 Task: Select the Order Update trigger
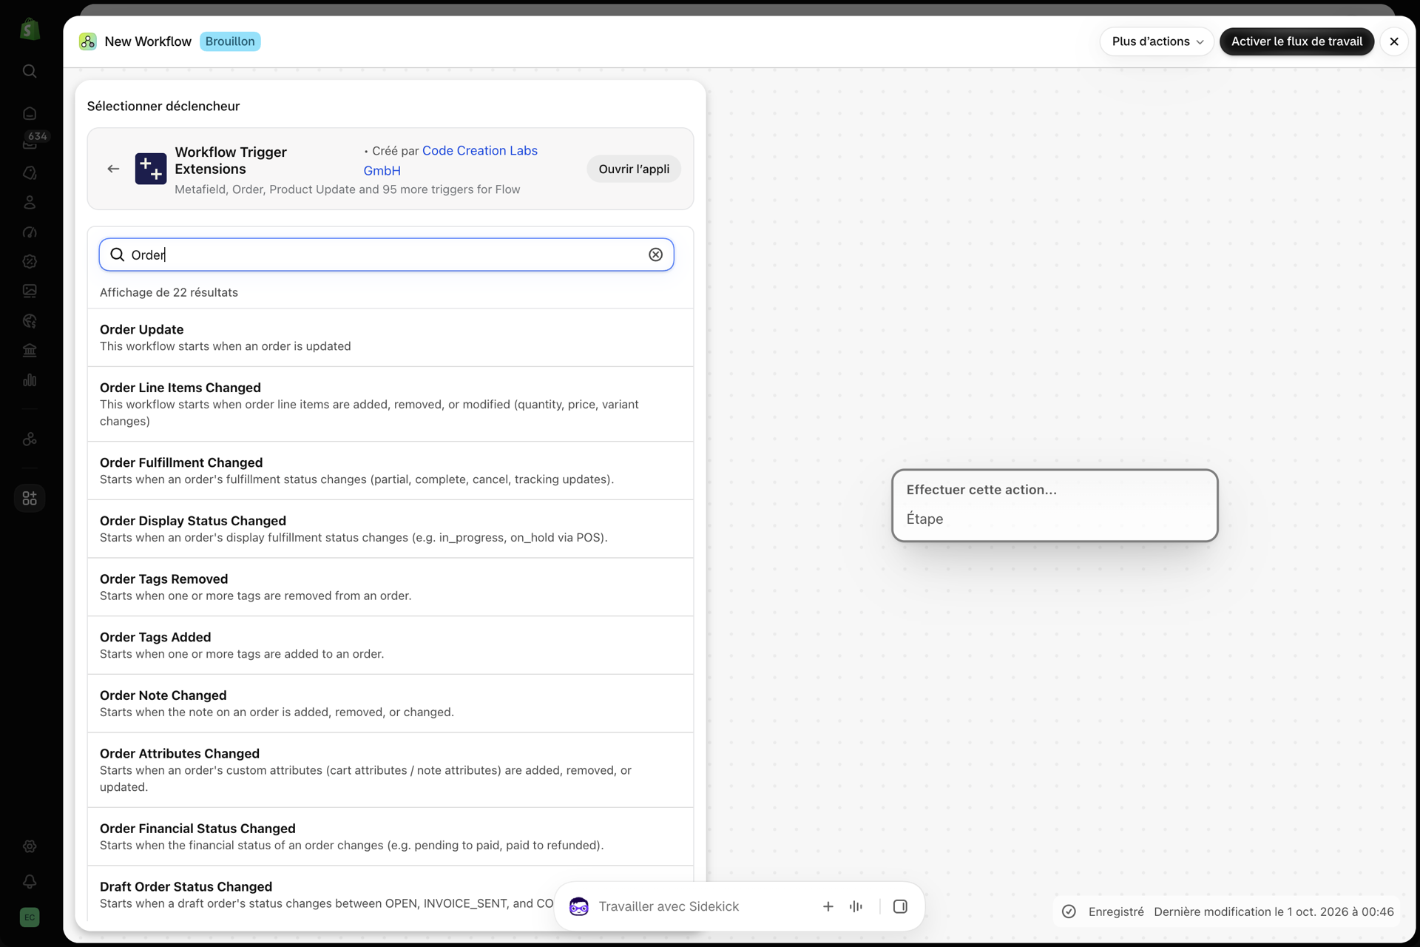390,337
